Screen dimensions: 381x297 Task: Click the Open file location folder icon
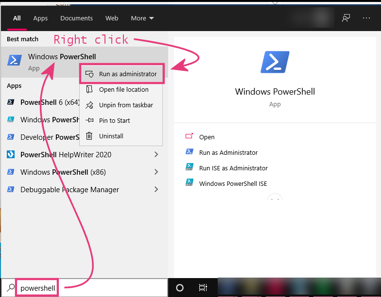pos(89,89)
